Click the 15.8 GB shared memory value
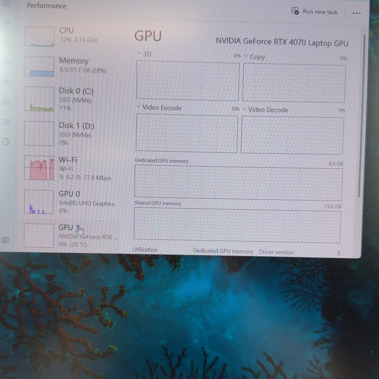This screenshot has height=379, width=379. click(x=333, y=206)
